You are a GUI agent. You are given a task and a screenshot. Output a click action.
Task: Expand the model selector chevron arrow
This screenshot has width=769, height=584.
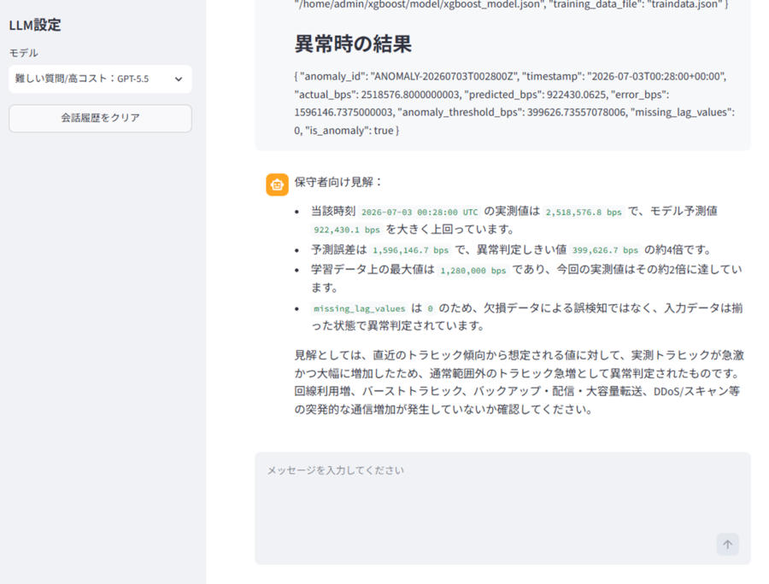tap(179, 79)
